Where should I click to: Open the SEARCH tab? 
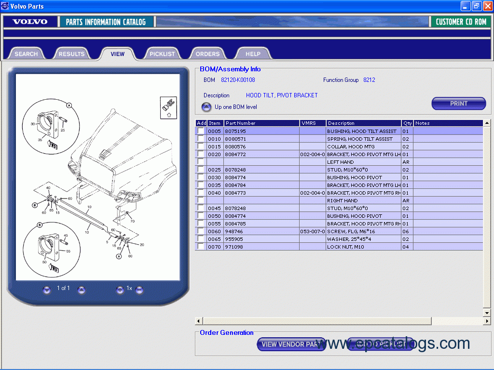pos(26,54)
